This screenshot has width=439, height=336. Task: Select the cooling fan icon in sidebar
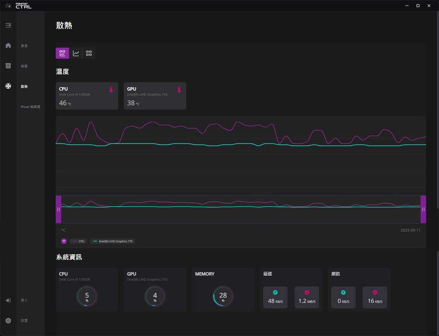pos(8,86)
